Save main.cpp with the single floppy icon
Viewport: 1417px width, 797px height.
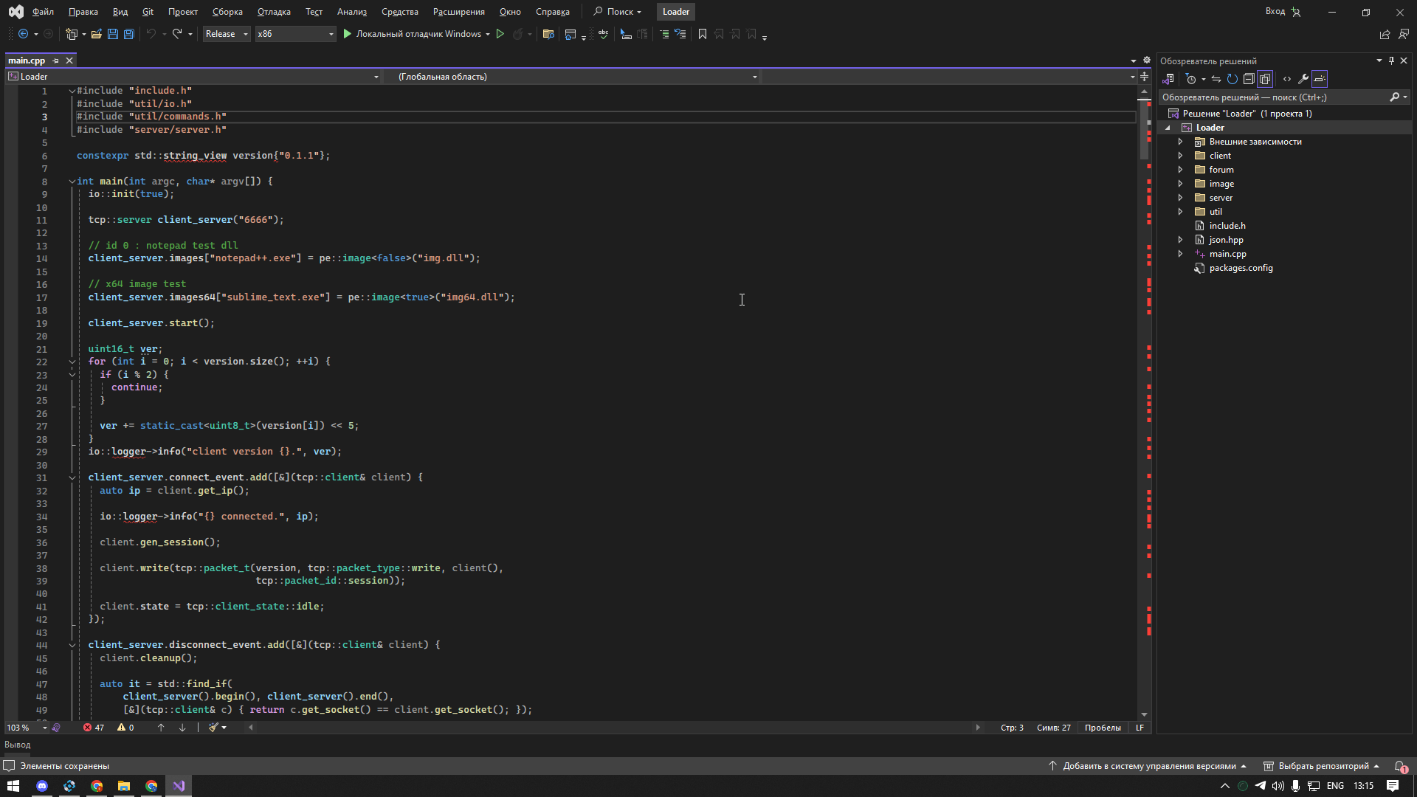tap(113, 34)
